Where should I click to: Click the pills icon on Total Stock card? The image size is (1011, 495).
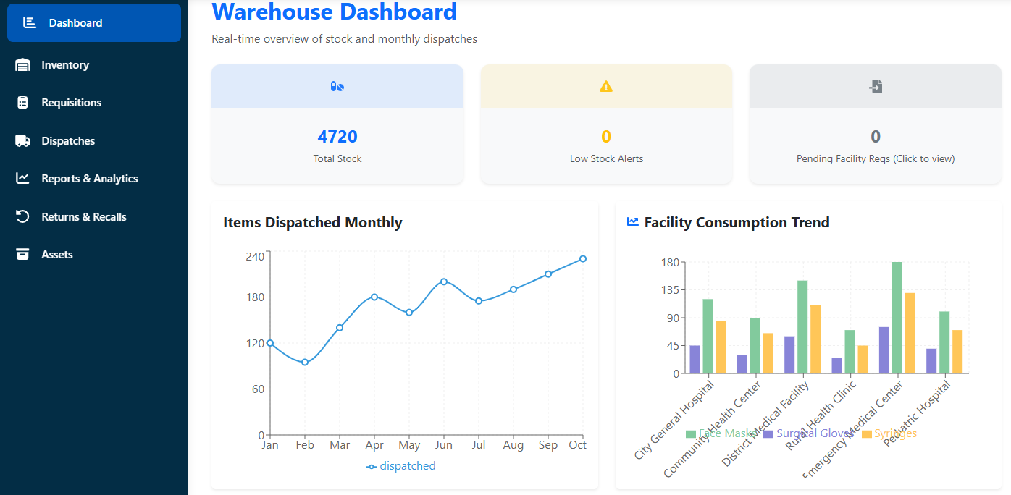pos(337,87)
